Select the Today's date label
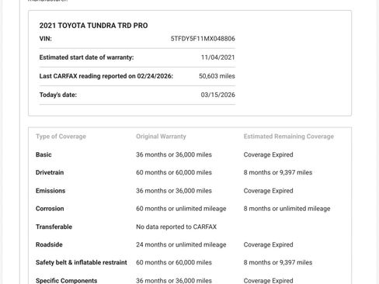Screen dimensions: 379x284 [x=58, y=95]
